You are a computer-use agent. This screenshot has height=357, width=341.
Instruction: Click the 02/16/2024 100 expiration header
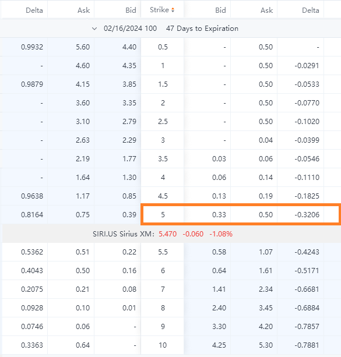(x=130, y=29)
